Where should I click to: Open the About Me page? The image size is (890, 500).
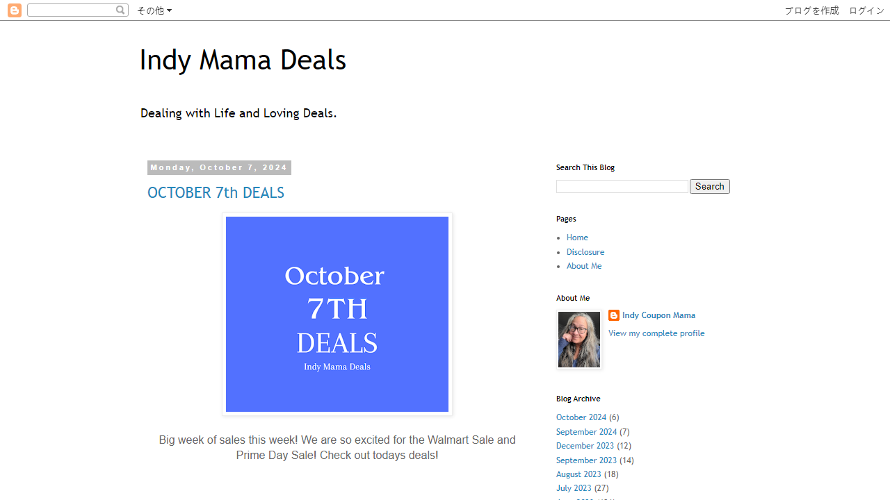coord(583,266)
